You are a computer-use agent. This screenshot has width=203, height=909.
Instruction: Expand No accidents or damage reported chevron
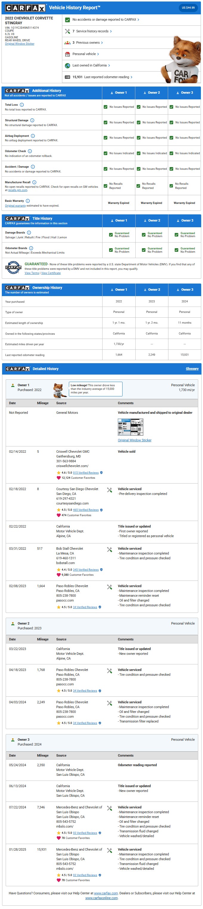point(138,20)
